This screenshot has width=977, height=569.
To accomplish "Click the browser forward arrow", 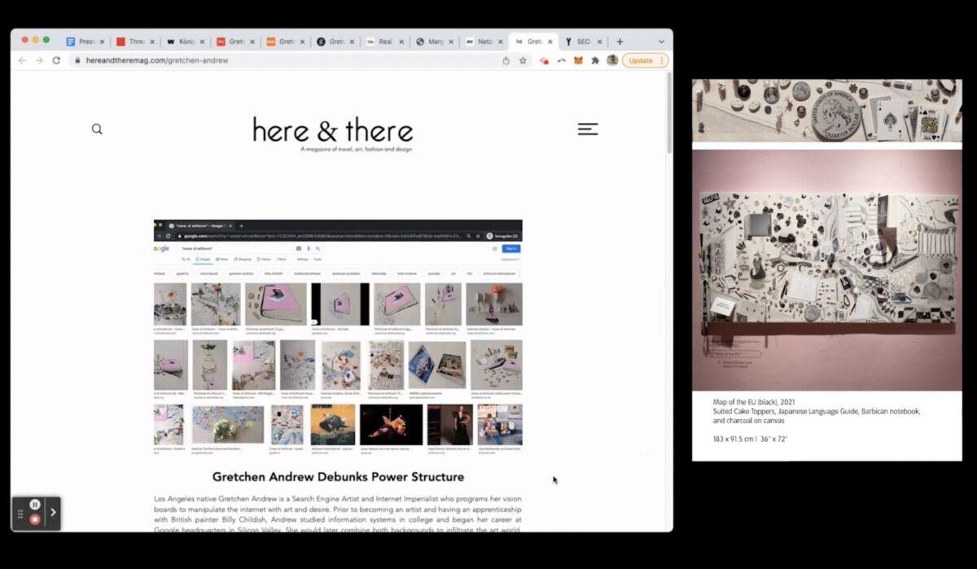I will coord(39,60).
